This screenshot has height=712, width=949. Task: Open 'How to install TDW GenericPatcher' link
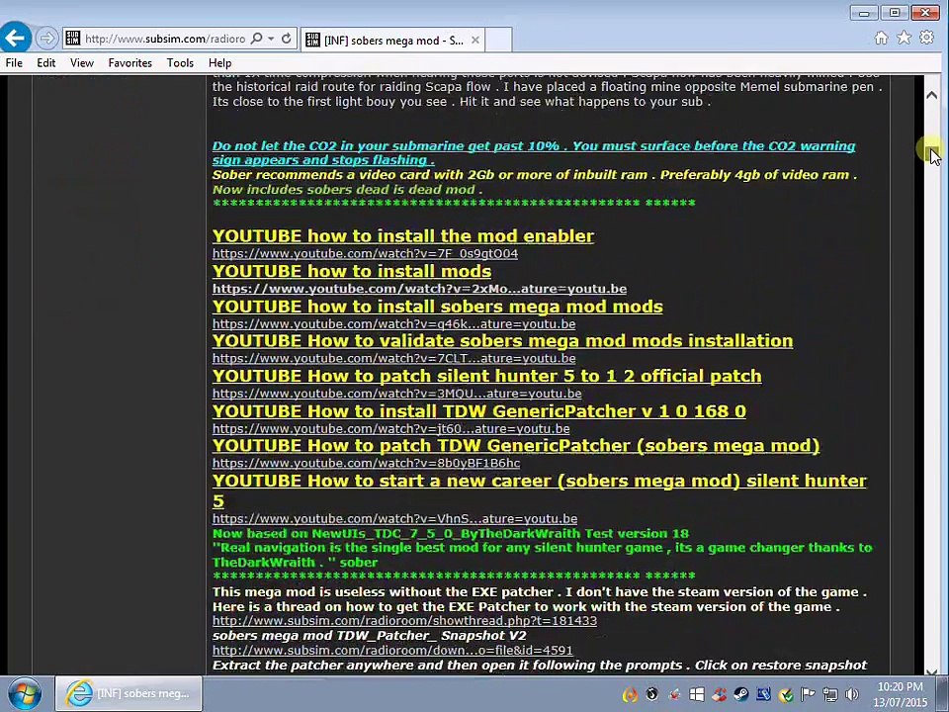[478, 411]
